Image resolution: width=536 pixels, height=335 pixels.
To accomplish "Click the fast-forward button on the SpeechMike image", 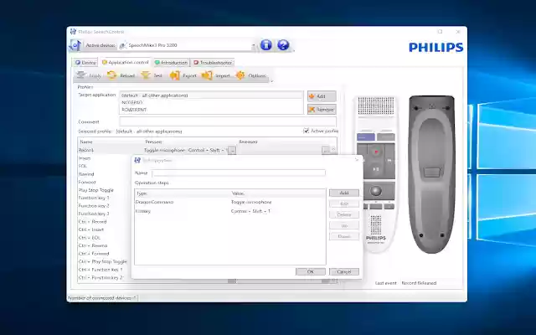I will click(389, 160).
